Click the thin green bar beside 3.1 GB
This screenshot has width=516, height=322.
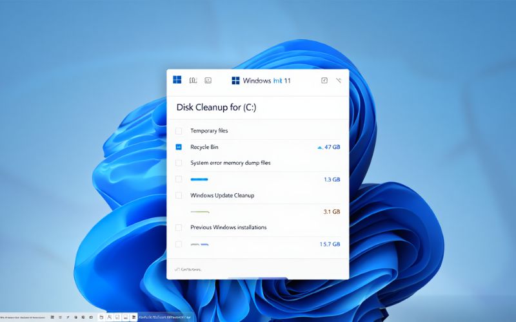[200, 212]
